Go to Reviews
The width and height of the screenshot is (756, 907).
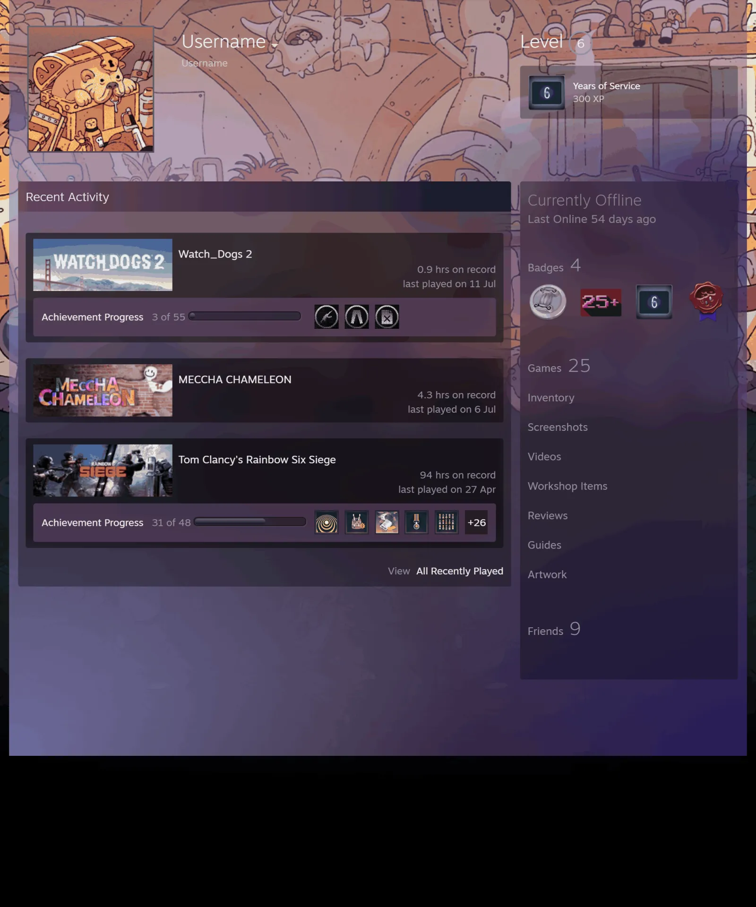click(x=548, y=515)
